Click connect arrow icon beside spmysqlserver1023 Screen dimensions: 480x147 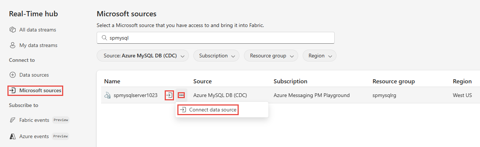pyautogui.click(x=169, y=95)
